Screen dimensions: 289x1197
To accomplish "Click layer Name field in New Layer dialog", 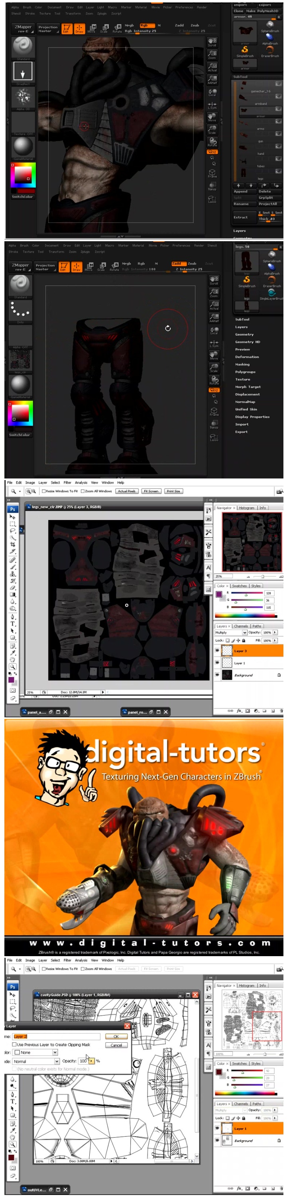I will click(56, 1036).
